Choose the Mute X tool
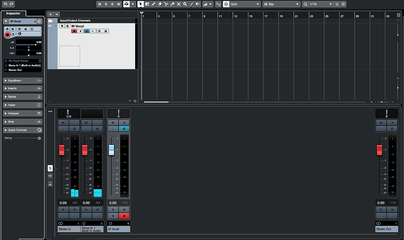 point(179,4)
